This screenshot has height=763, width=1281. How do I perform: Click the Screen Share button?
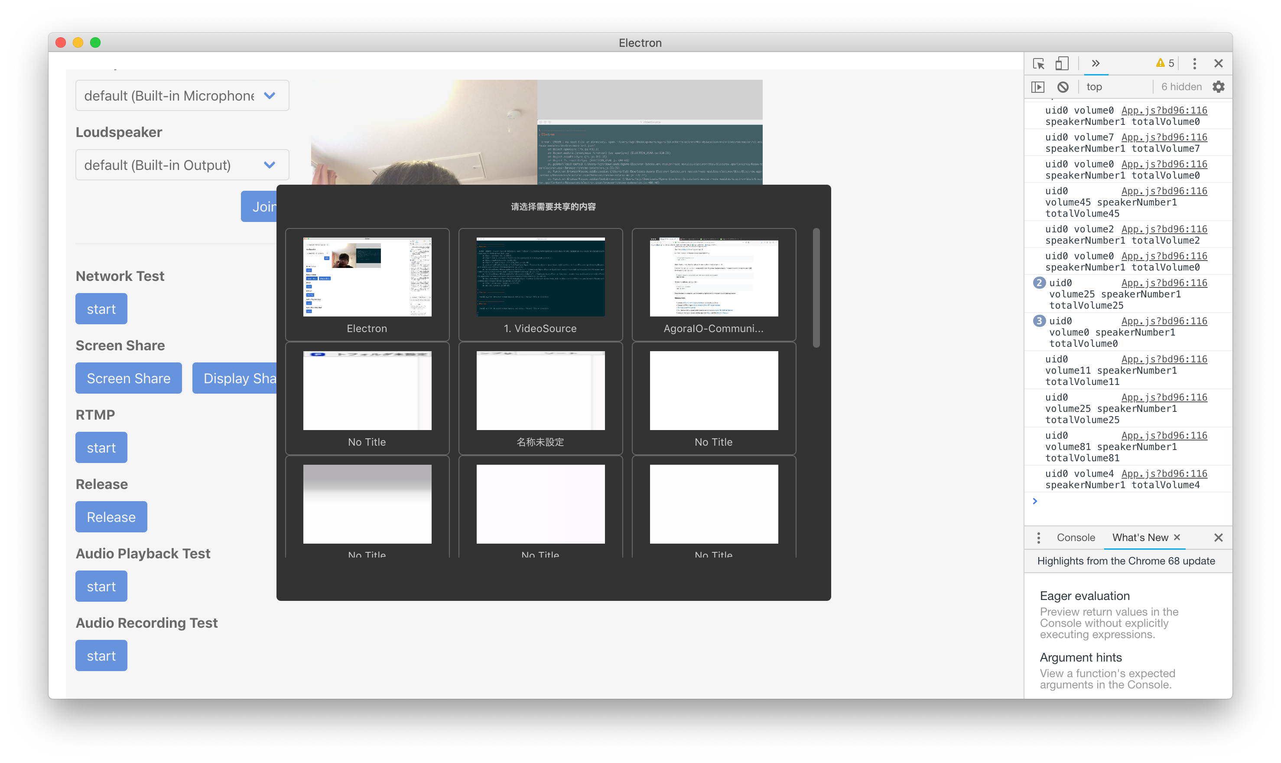pos(128,378)
